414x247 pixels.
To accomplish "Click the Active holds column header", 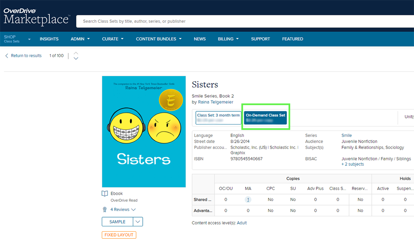I will [383, 188].
